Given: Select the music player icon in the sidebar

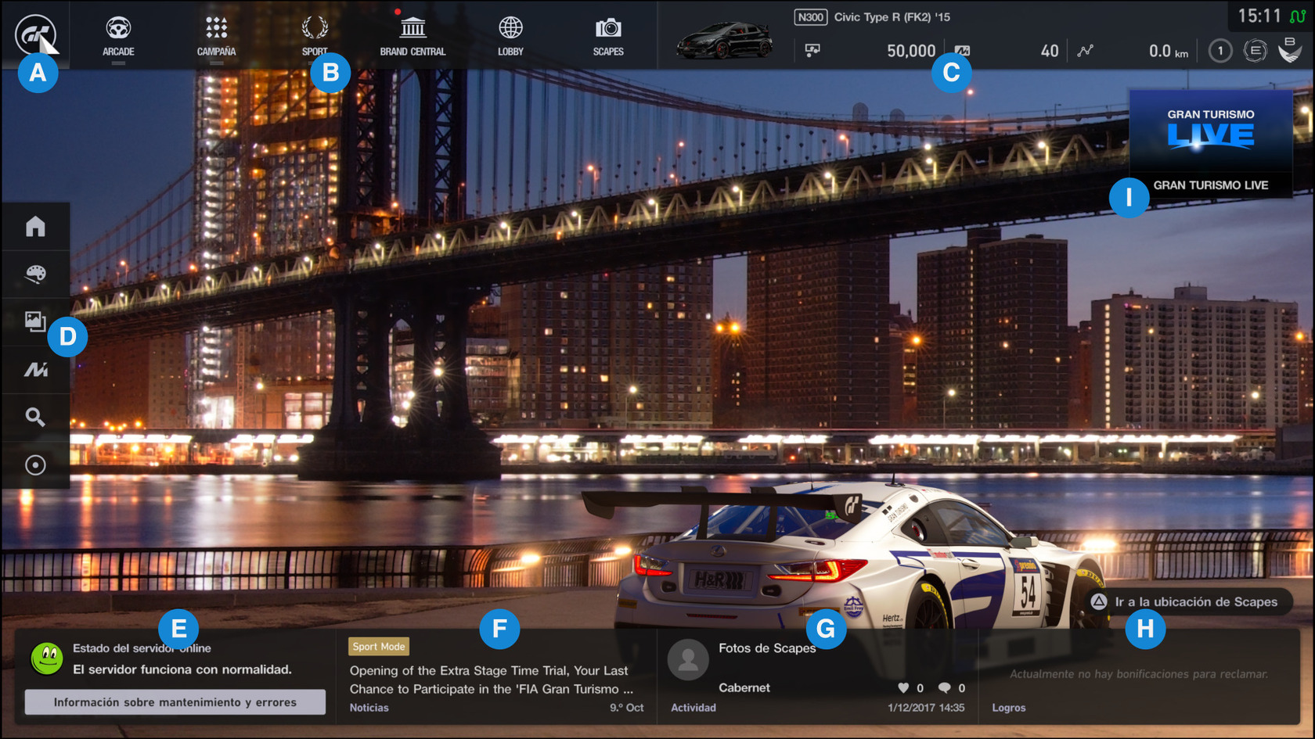Looking at the screenshot, I should click(35, 369).
